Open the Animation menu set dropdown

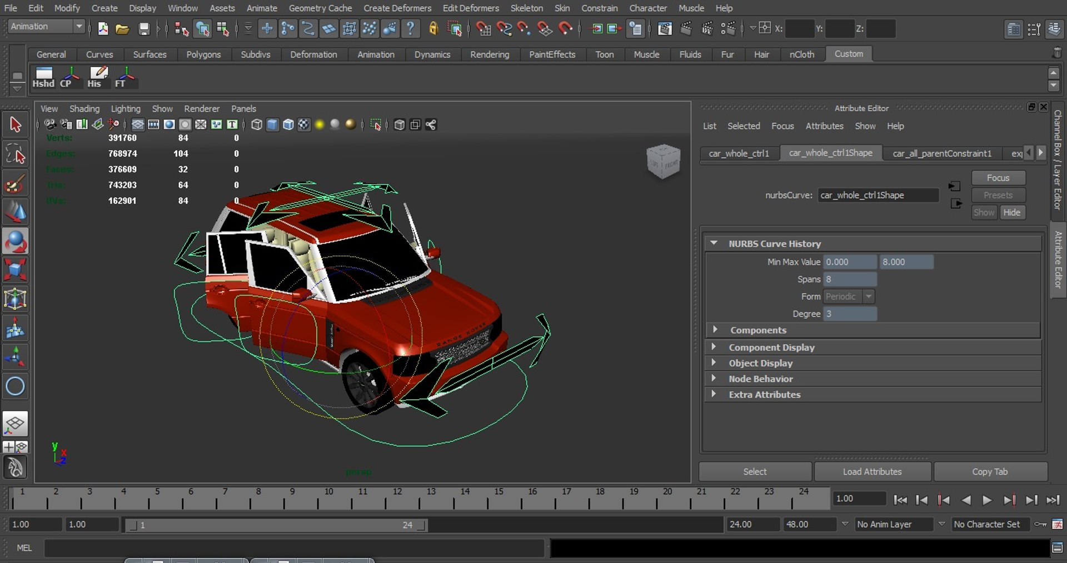point(47,26)
